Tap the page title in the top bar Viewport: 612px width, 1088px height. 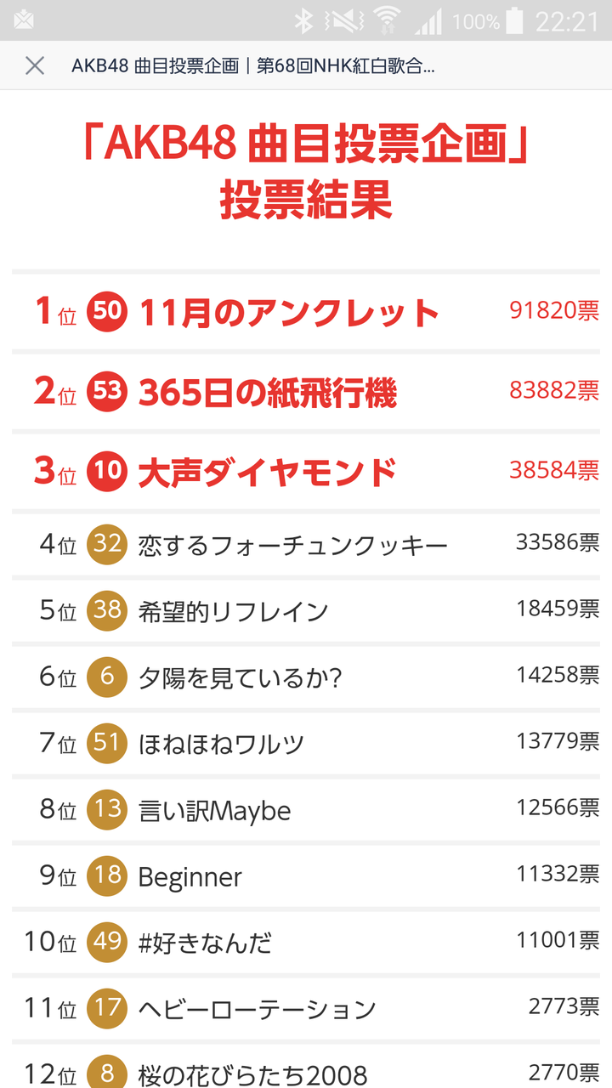pyautogui.click(x=253, y=65)
